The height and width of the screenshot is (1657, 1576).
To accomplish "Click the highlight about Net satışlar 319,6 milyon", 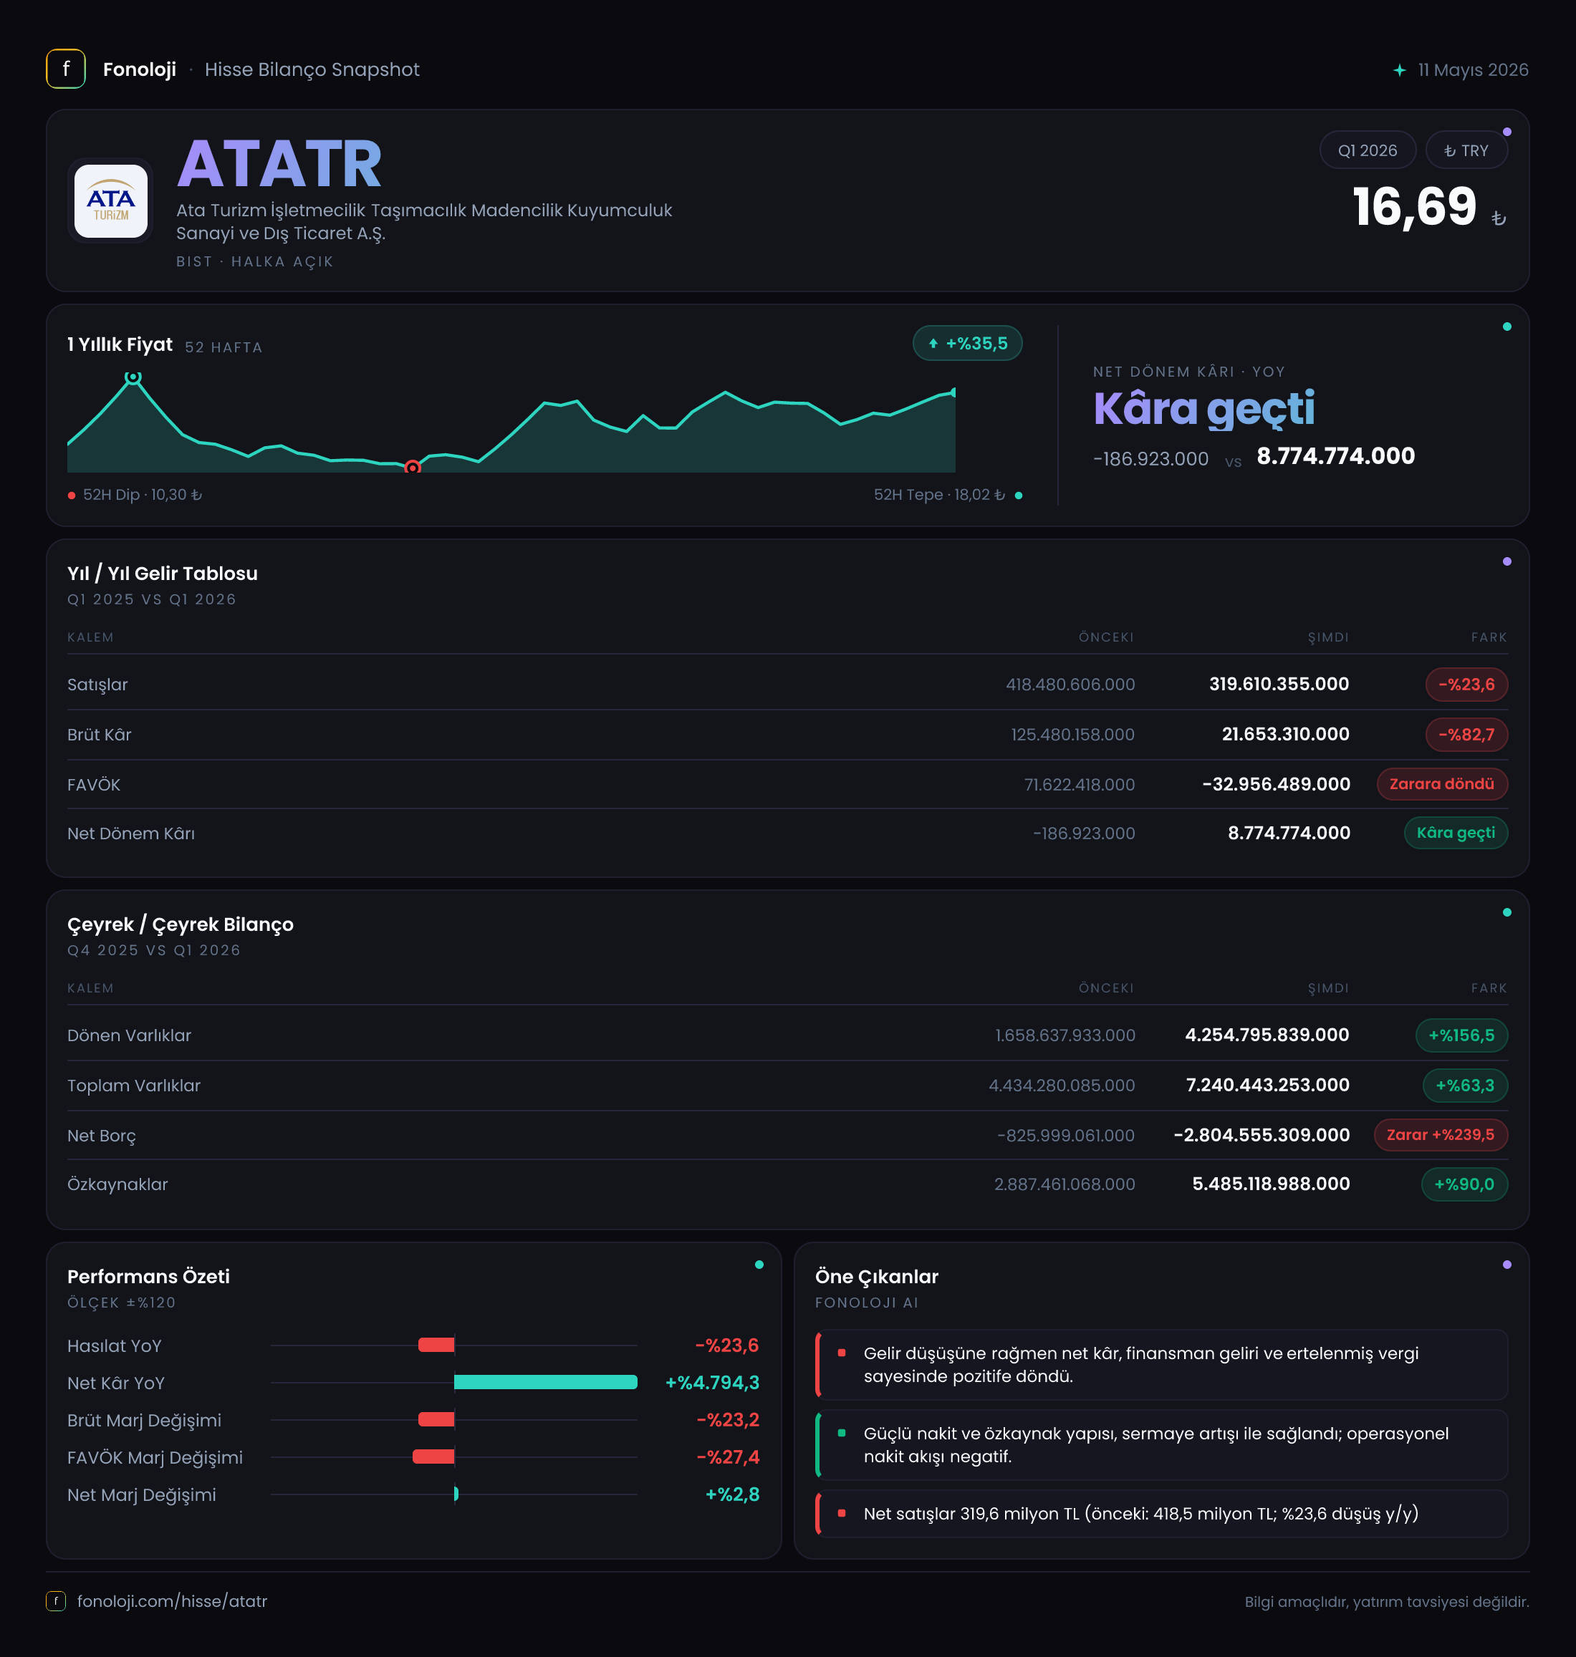I will 1162,1513.
